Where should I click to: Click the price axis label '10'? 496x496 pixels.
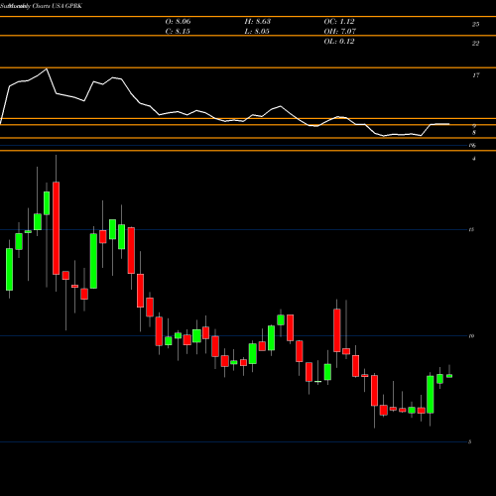point(471,336)
